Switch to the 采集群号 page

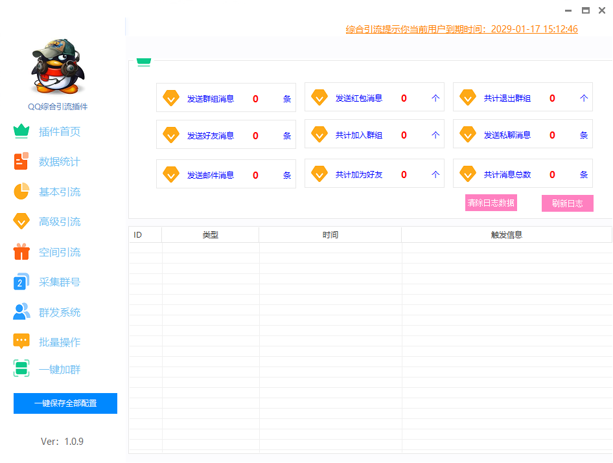pos(60,282)
